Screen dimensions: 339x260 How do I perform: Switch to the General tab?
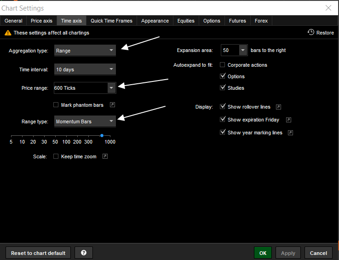(x=13, y=21)
